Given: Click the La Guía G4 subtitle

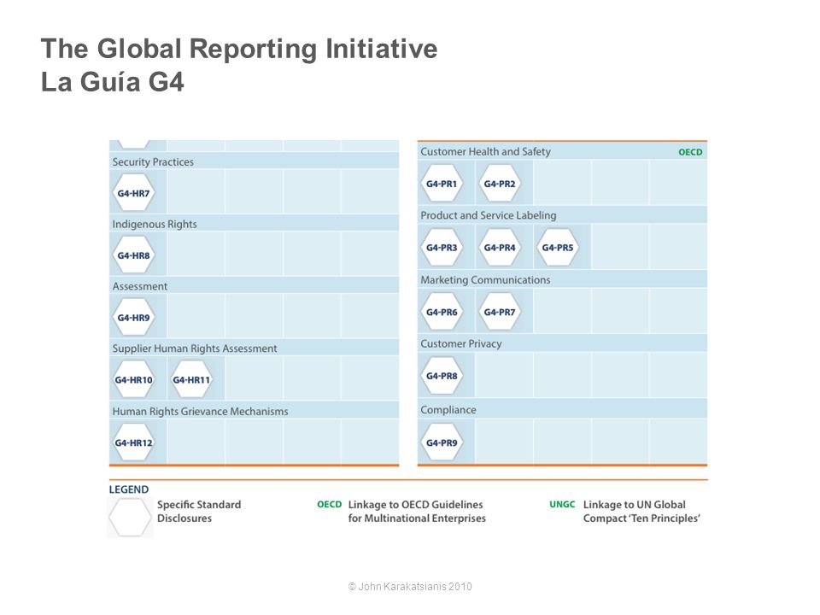Looking at the screenshot, I should pos(113,82).
